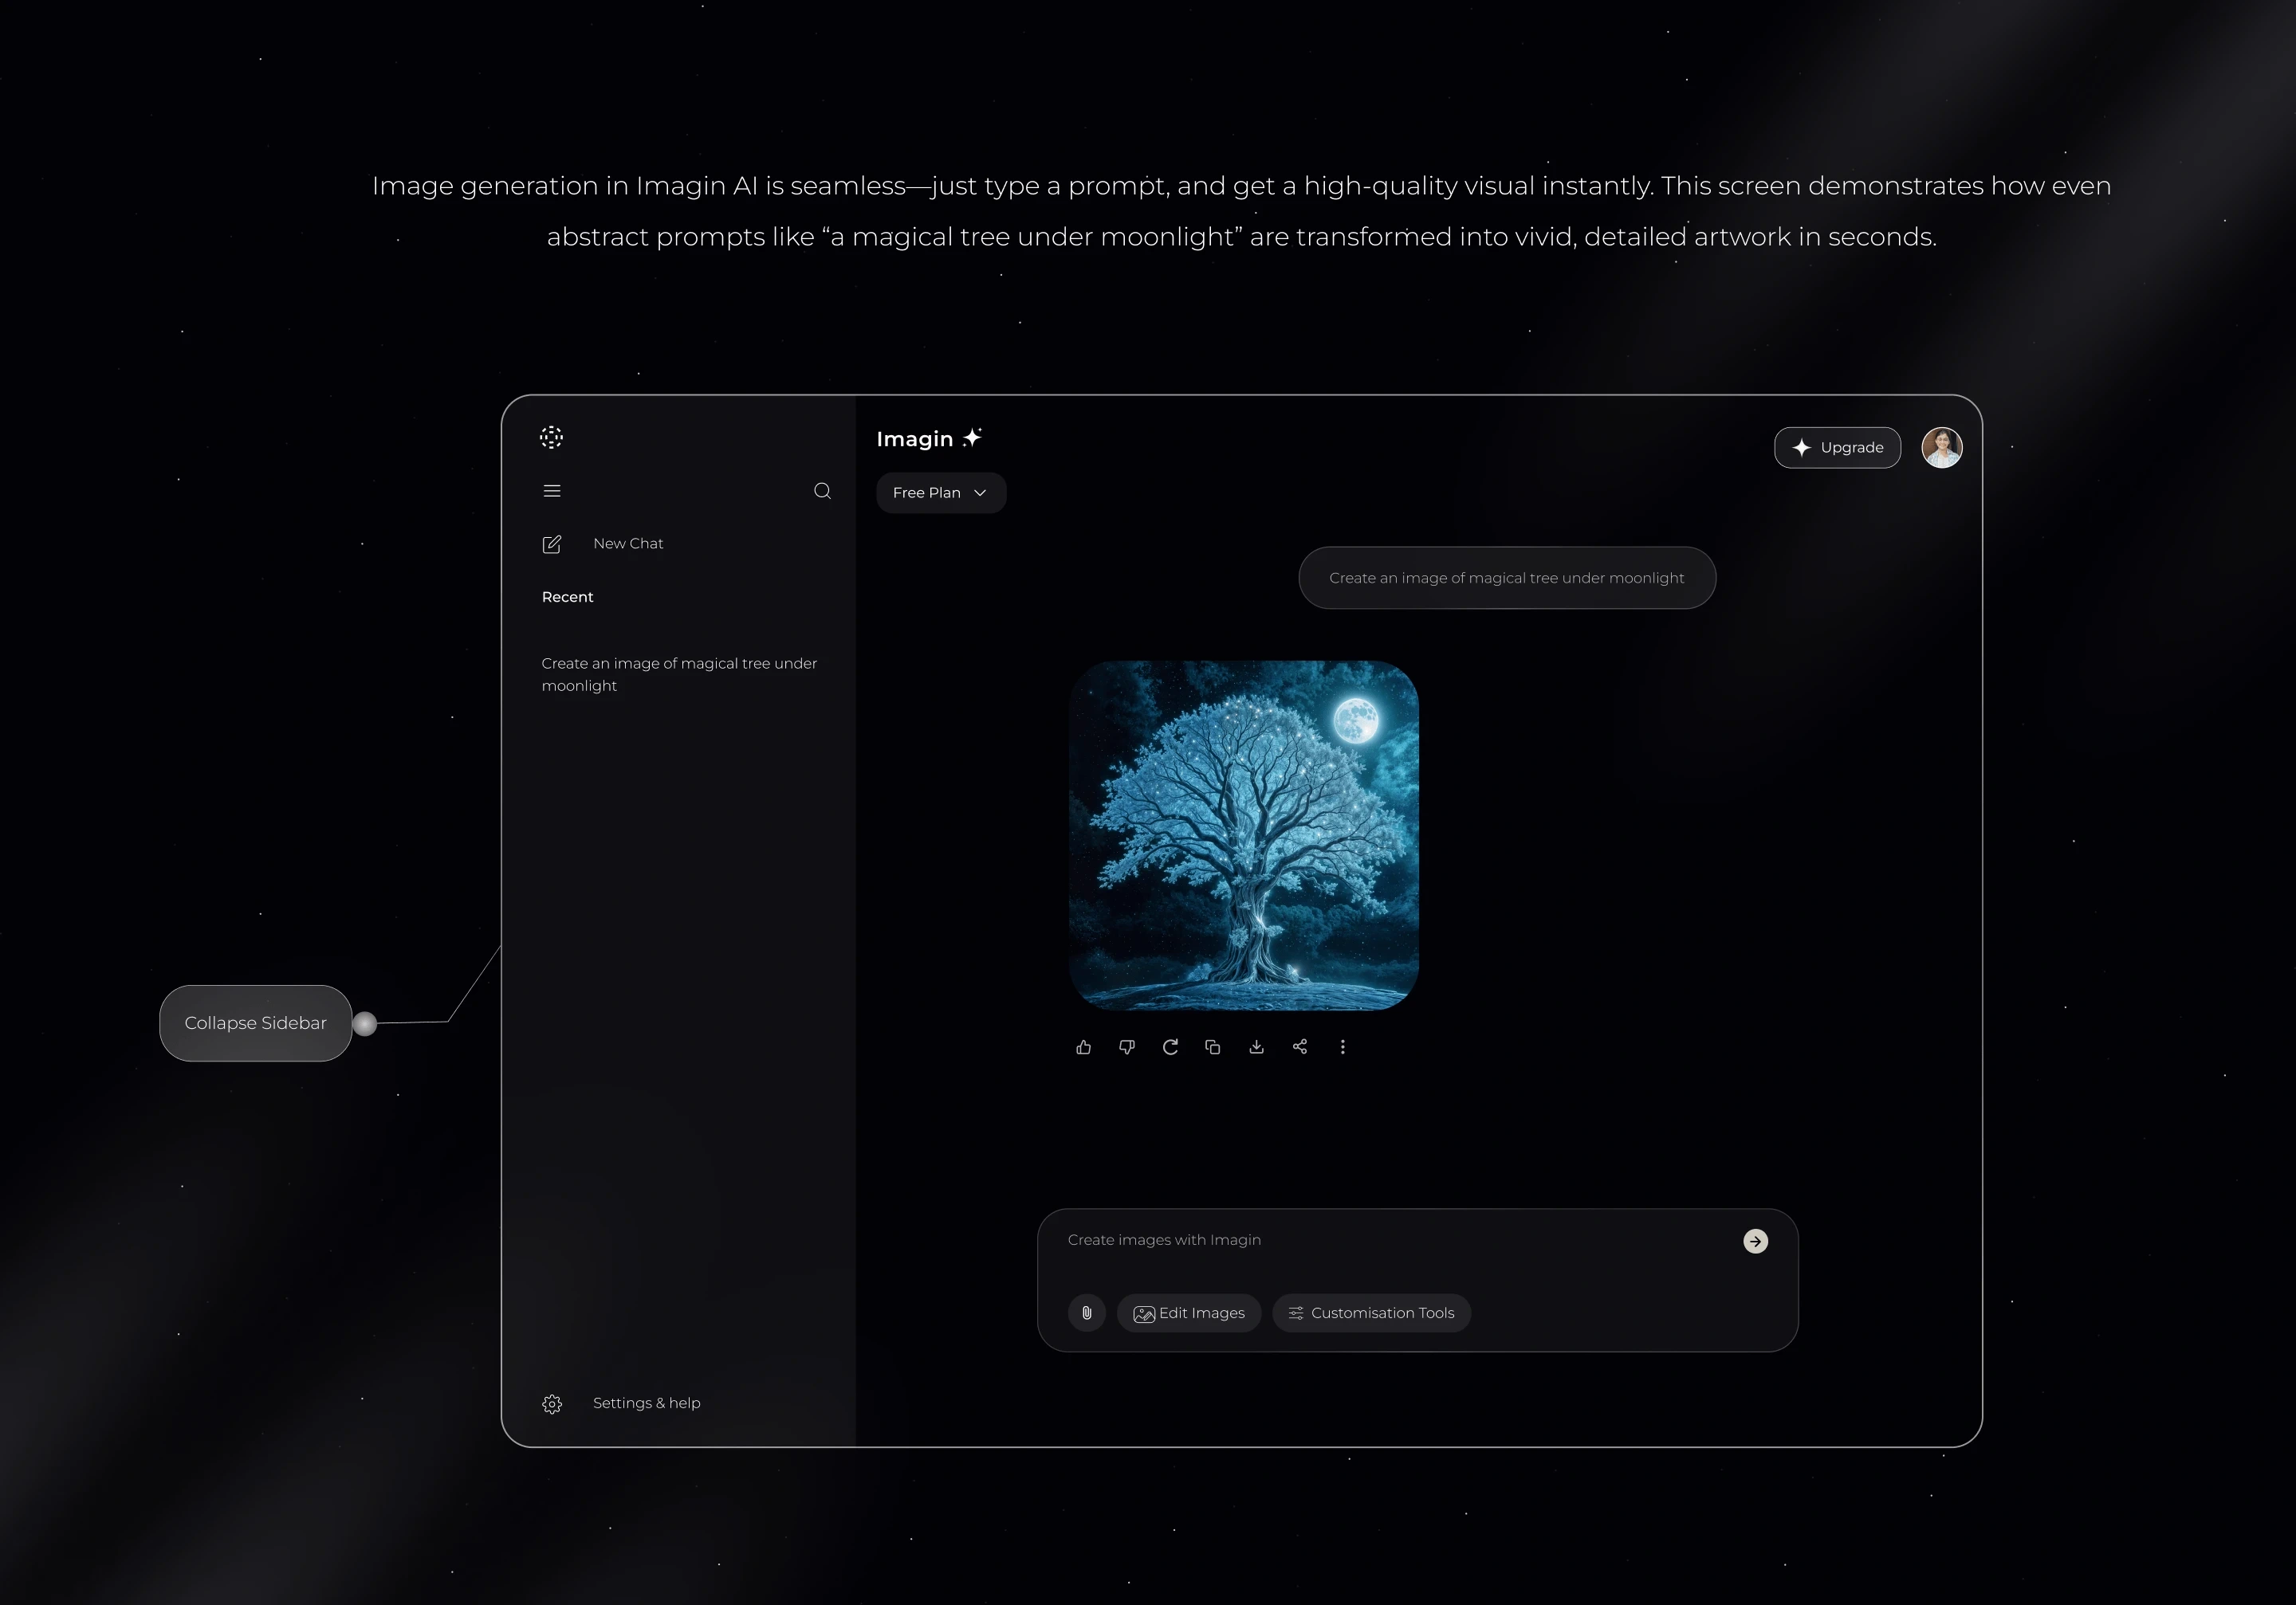Open Customisation Tools
This screenshot has height=1605, width=2296.
[1371, 1313]
